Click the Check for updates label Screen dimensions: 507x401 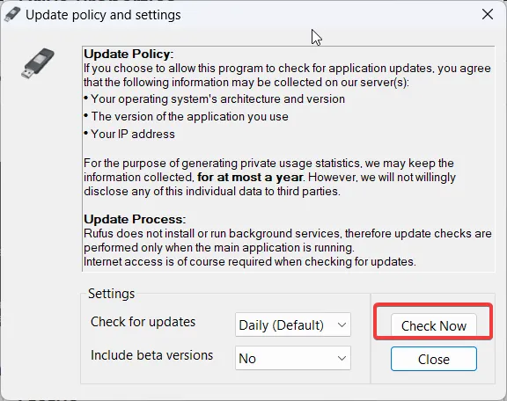[x=143, y=322]
